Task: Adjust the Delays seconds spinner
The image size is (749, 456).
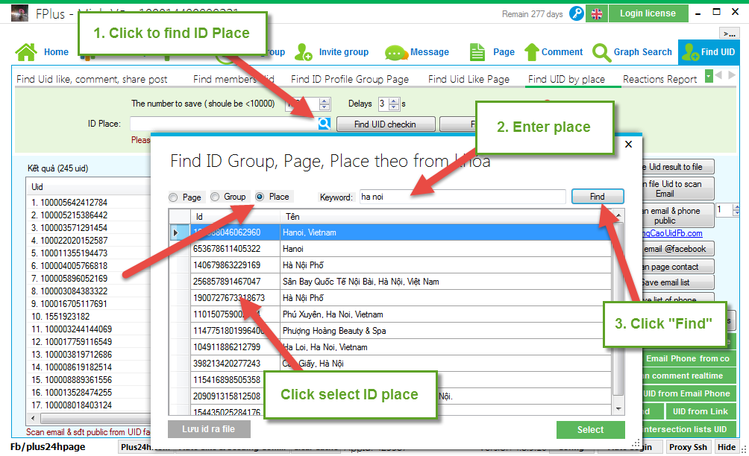Action: point(394,104)
